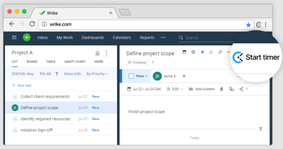Click the JS avatar of Jamie S.
This screenshot has height=149, width=283.
(157, 76)
